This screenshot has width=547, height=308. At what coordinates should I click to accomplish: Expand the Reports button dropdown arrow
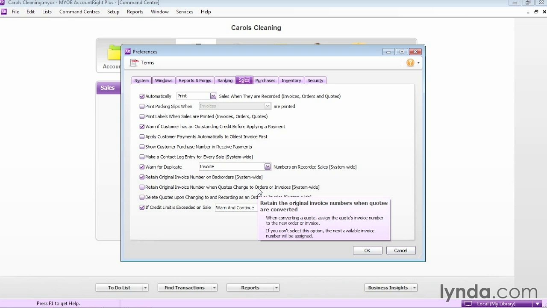pos(276,288)
